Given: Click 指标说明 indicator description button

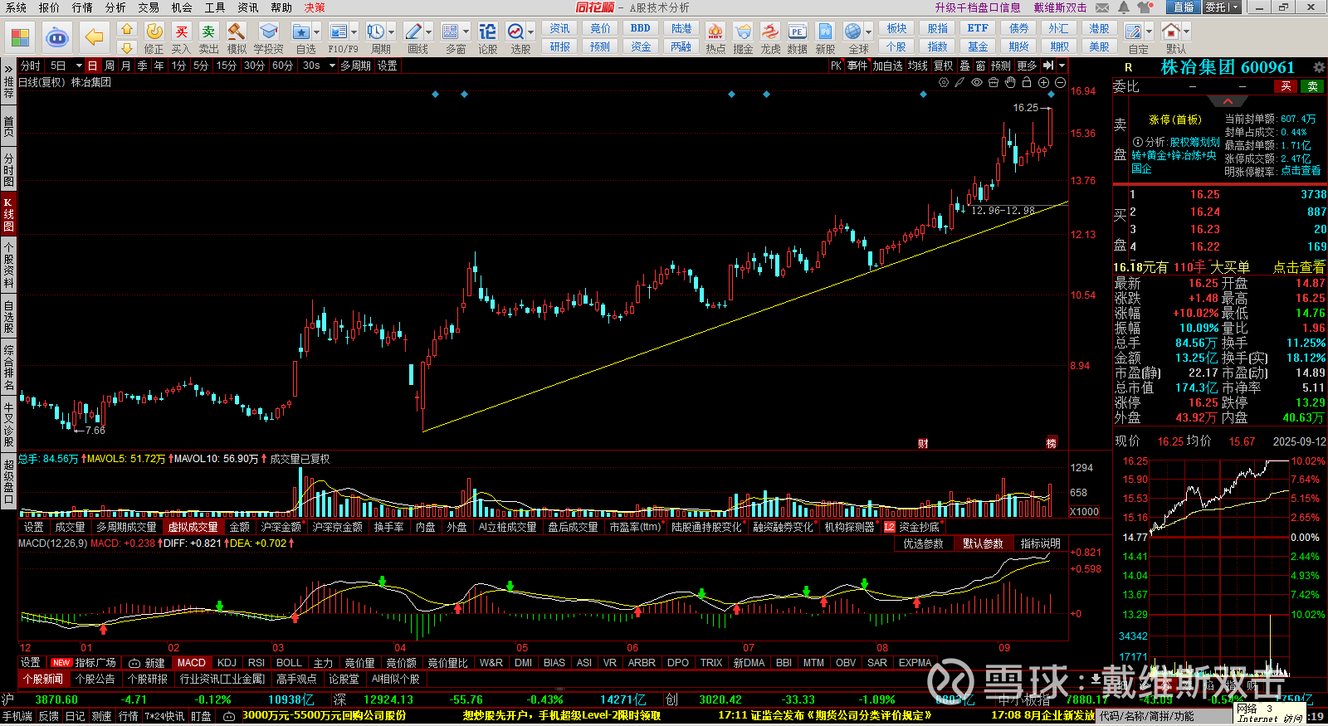Looking at the screenshot, I should tap(1040, 543).
